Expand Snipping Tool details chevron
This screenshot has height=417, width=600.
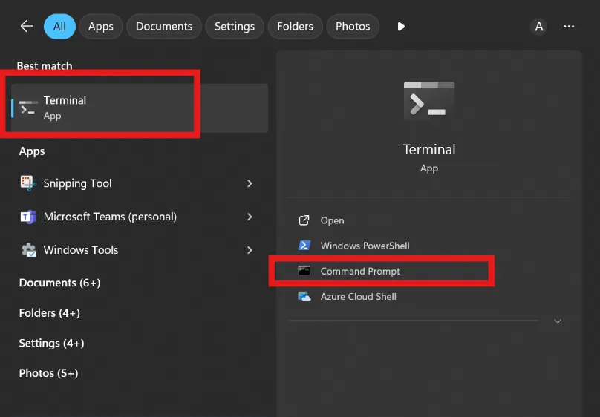point(250,183)
